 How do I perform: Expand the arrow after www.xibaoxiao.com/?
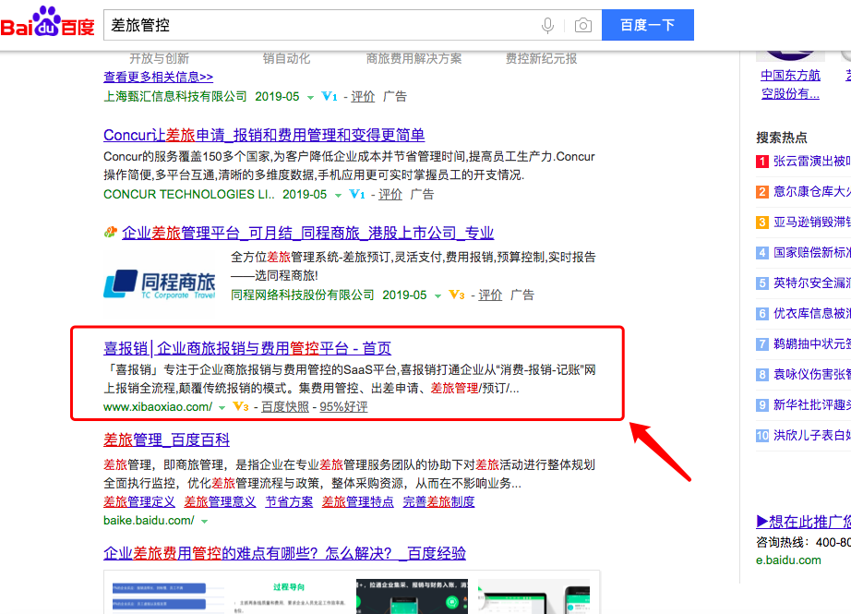tap(222, 407)
